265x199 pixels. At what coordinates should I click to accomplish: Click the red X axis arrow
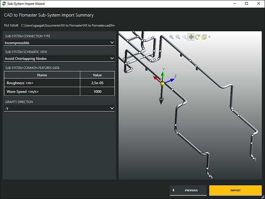click(156, 79)
